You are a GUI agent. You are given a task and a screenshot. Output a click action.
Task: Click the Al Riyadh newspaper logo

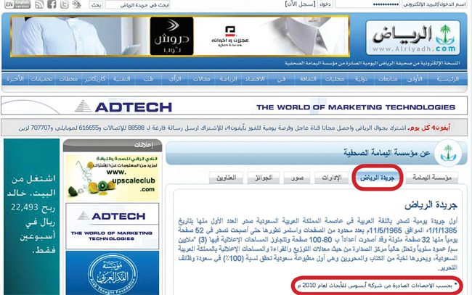pyautogui.click(x=412, y=38)
